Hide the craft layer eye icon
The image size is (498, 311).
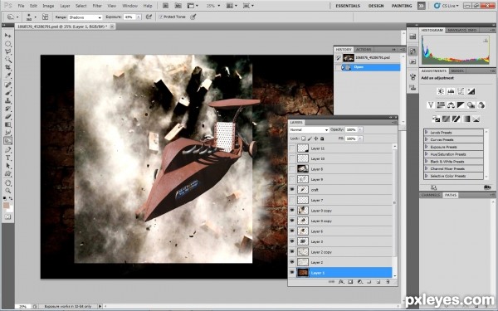pyautogui.click(x=292, y=190)
